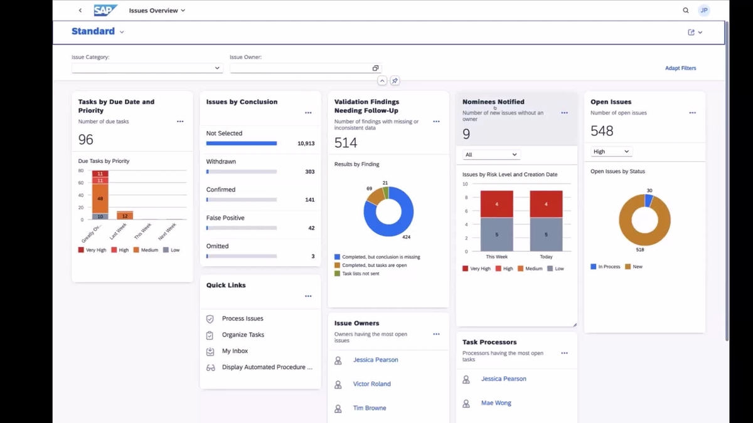
Task: Click the SAP logo
Action: coord(105,10)
